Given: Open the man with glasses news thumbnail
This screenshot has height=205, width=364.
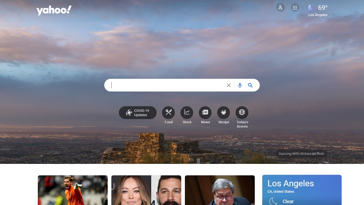Looking at the screenshot, I should (220, 190).
